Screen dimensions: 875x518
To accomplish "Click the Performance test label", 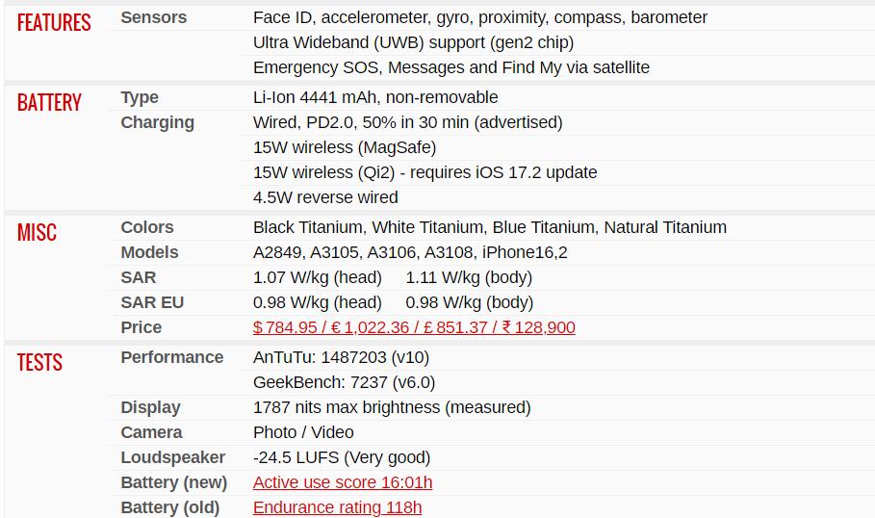I will pyautogui.click(x=172, y=357).
